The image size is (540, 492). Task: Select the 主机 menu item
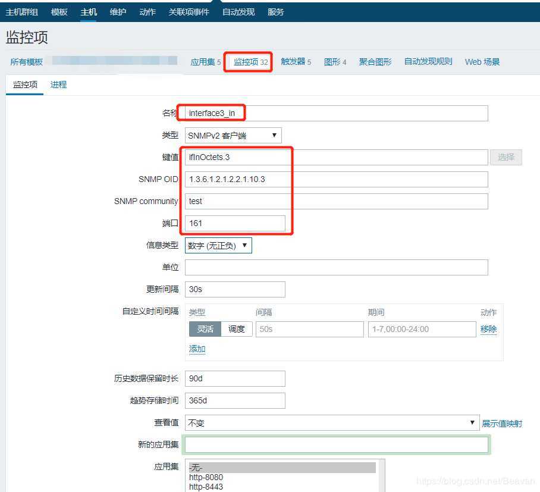click(x=89, y=12)
